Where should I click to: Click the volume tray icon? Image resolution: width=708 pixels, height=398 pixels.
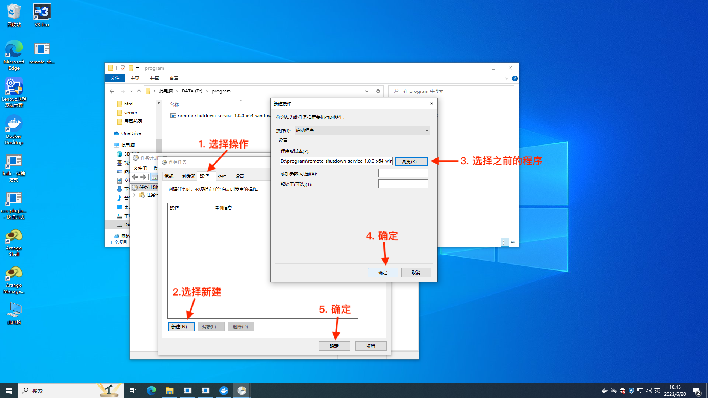point(649,391)
